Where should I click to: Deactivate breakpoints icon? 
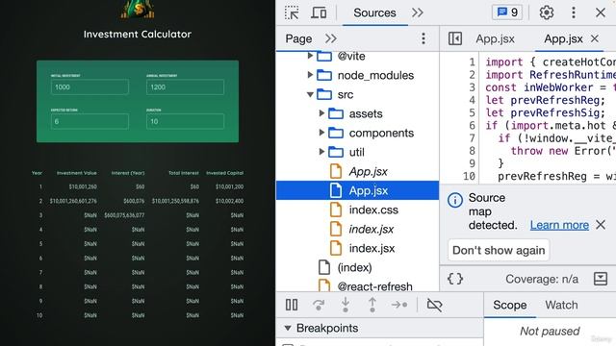(434, 305)
